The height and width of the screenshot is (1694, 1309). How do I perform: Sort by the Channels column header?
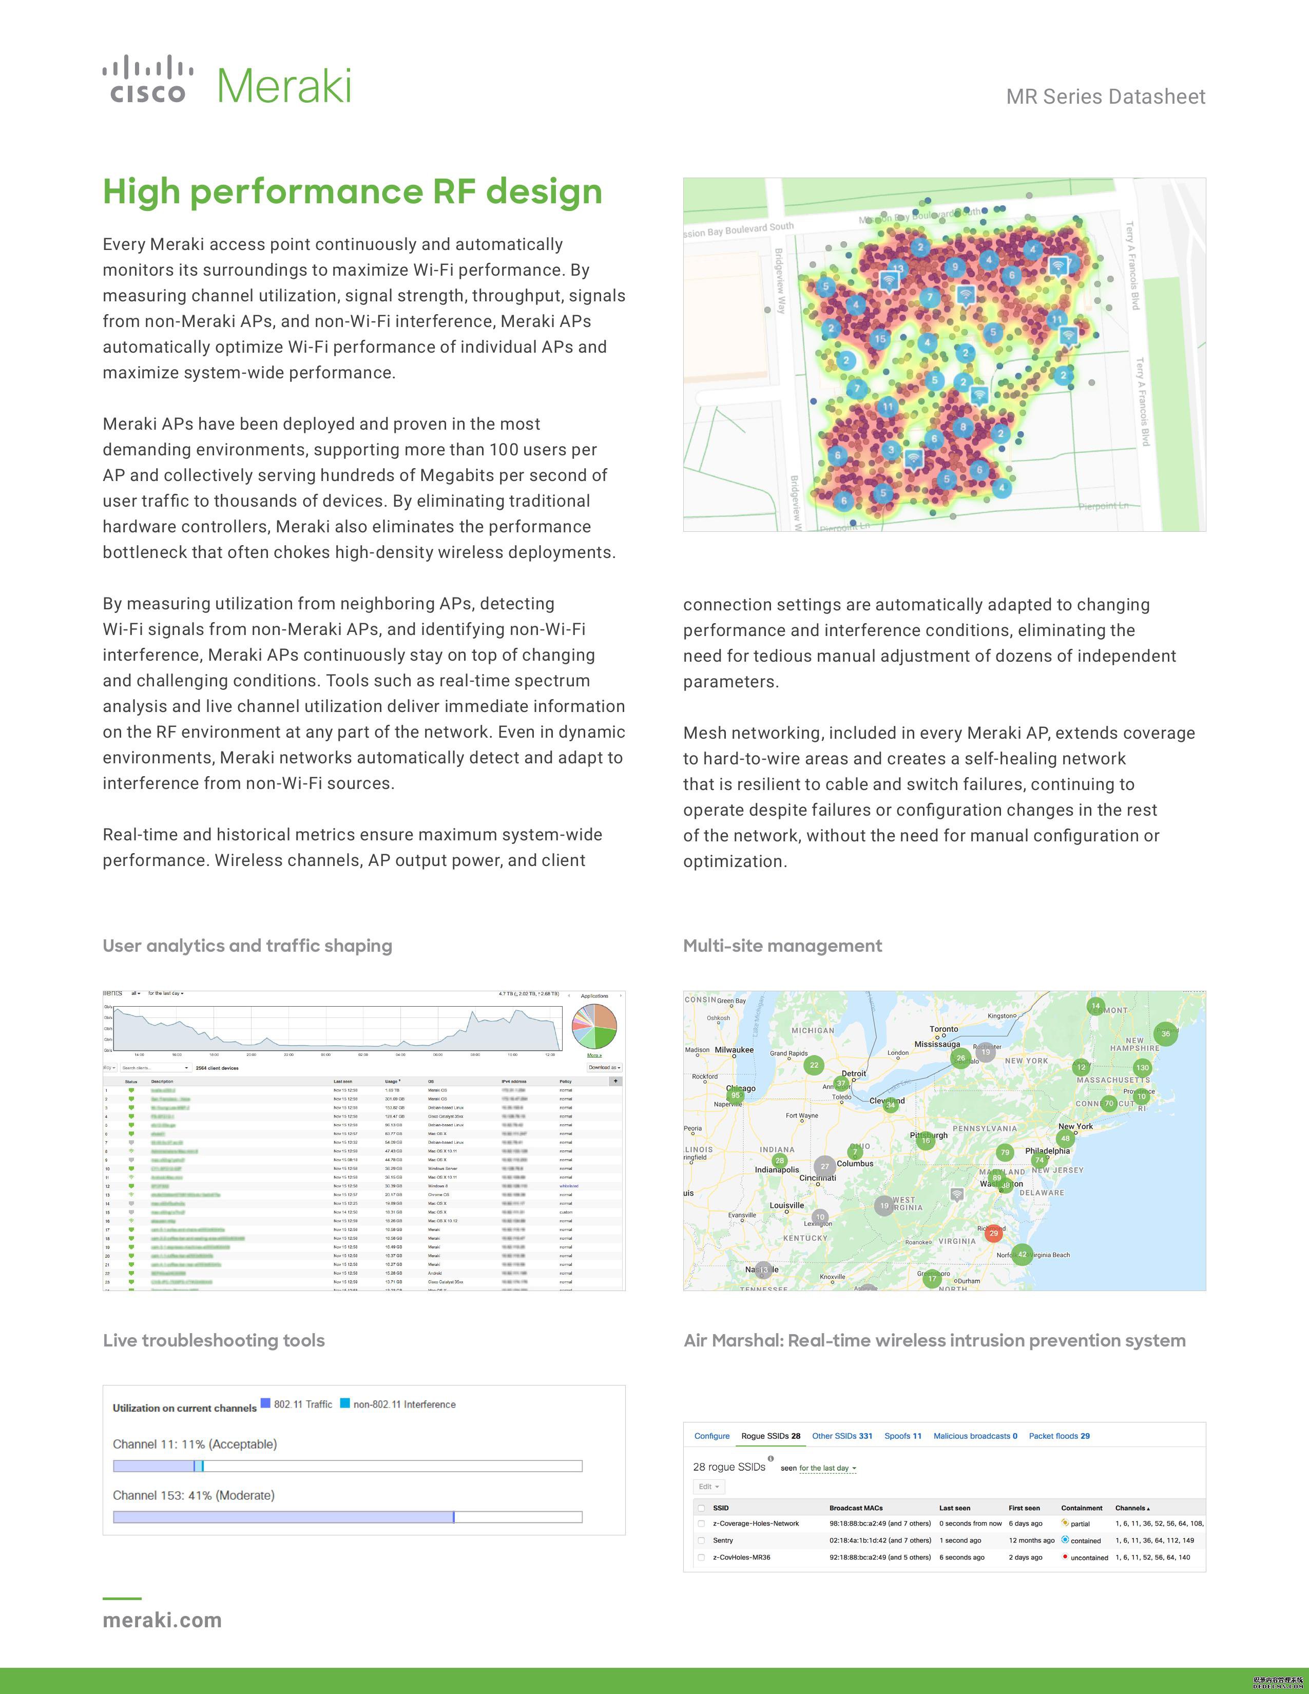tap(1132, 1508)
